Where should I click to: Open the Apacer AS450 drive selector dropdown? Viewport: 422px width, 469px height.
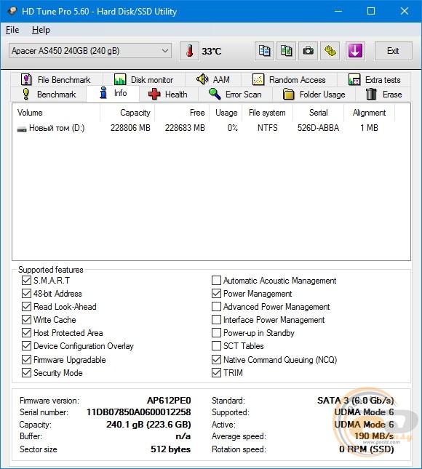click(90, 51)
